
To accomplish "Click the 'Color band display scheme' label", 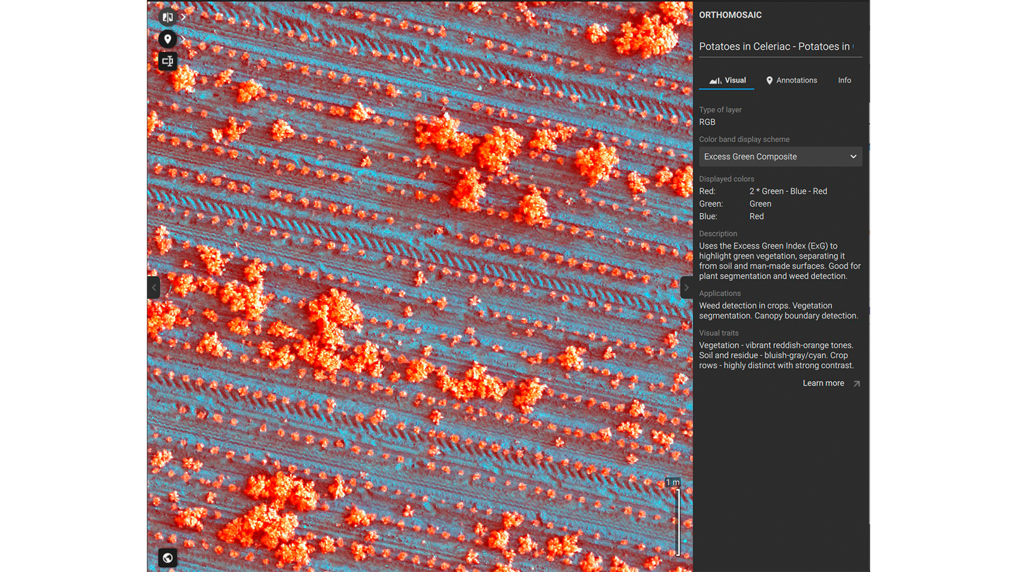I will pos(744,140).
